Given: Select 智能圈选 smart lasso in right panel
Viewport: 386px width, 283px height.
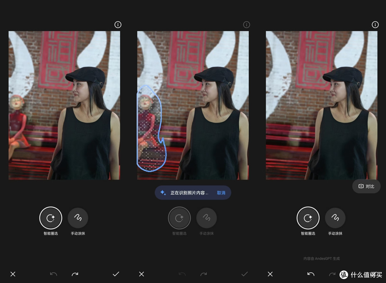Looking at the screenshot, I should pyautogui.click(x=308, y=218).
